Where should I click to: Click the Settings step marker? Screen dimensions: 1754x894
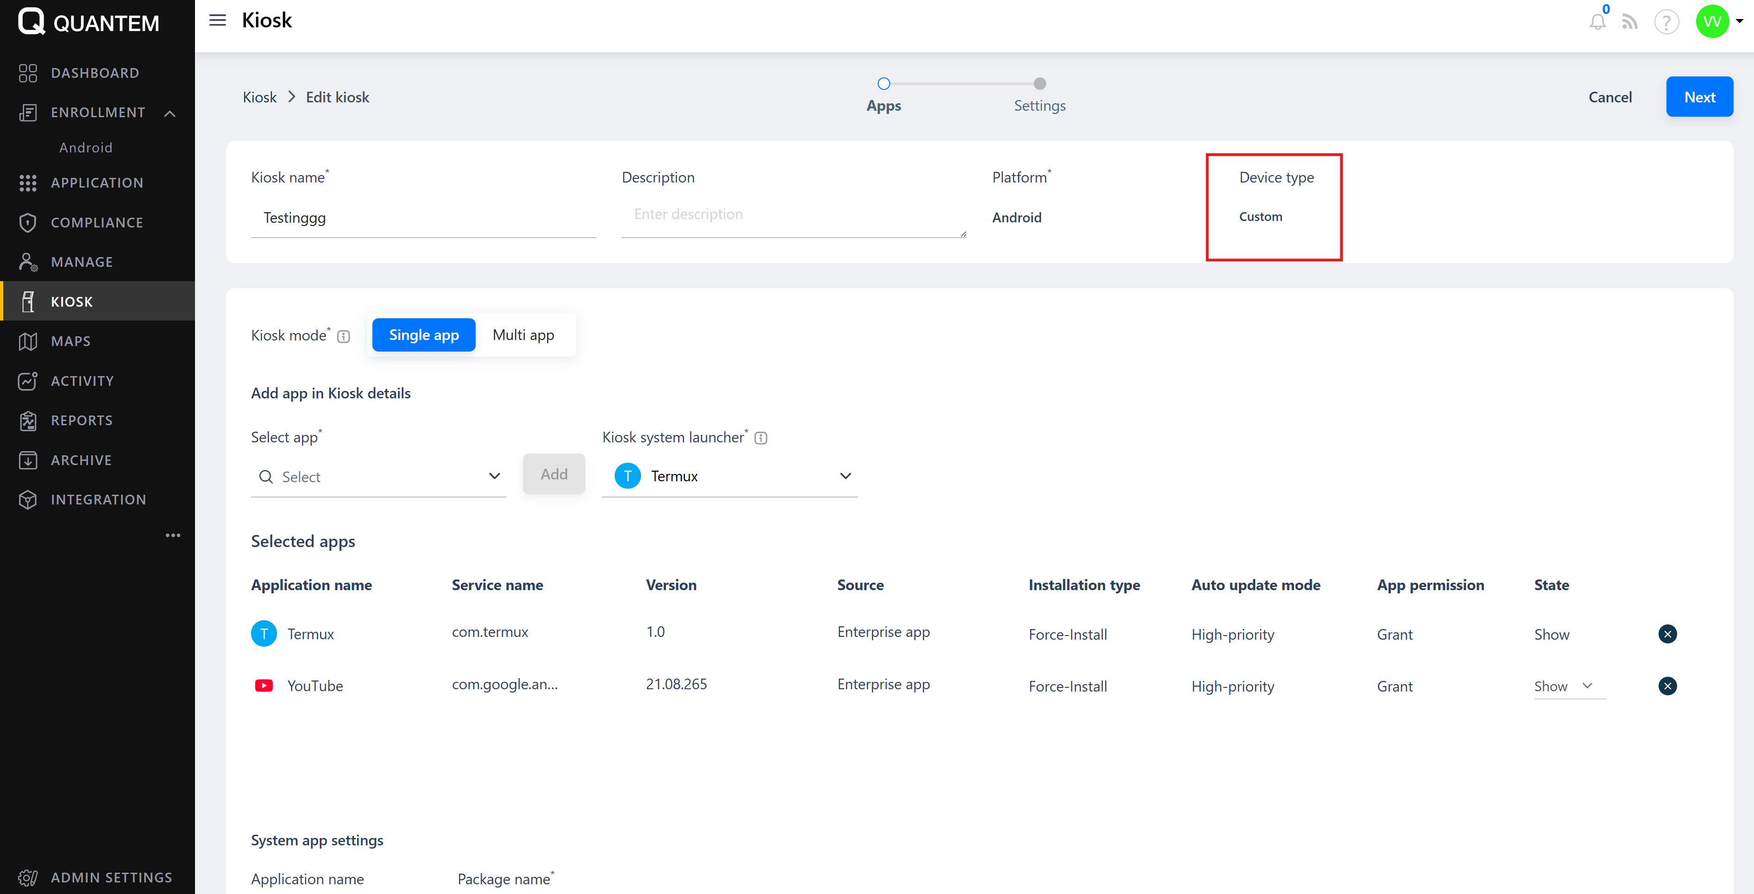click(x=1039, y=84)
